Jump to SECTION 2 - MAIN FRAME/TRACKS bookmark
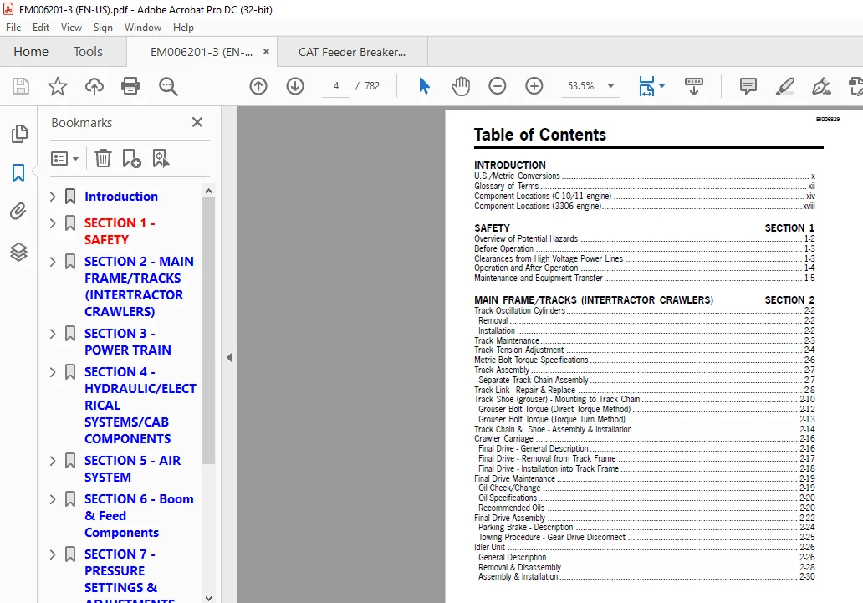Viewport: 863px width, 603px height. click(139, 286)
